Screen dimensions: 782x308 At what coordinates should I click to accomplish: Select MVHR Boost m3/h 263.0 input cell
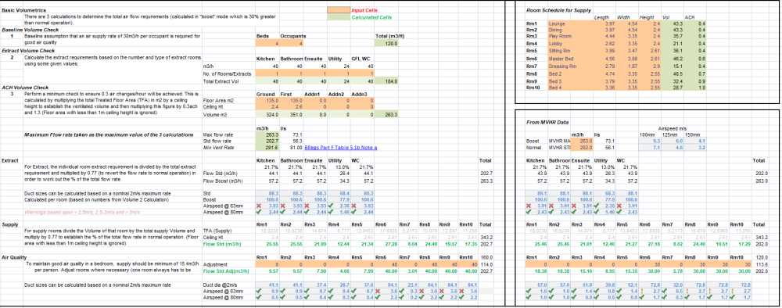(x=582, y=141)
